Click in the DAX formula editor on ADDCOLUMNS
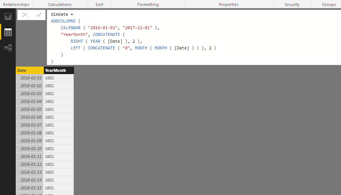Screen dimensions: 341x195 click(63, 21)
